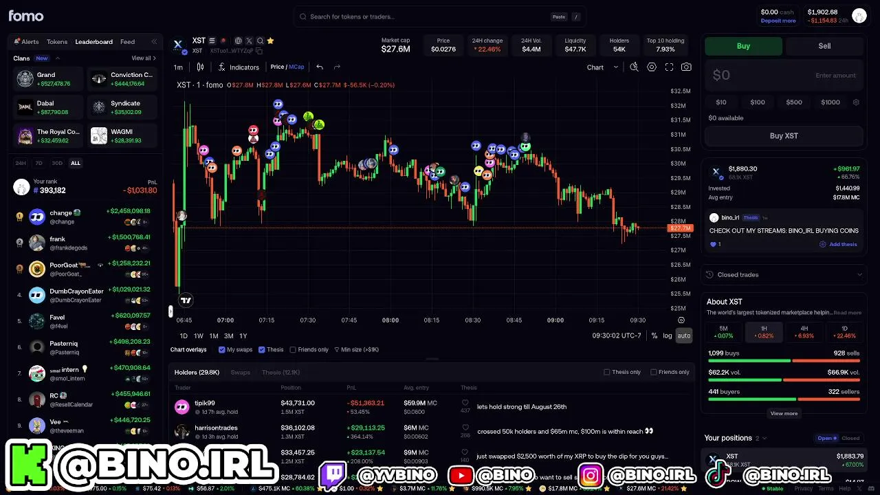Click Add thesis
The image size is (880, 495).
pyautogui.click(x=839, y=244)
